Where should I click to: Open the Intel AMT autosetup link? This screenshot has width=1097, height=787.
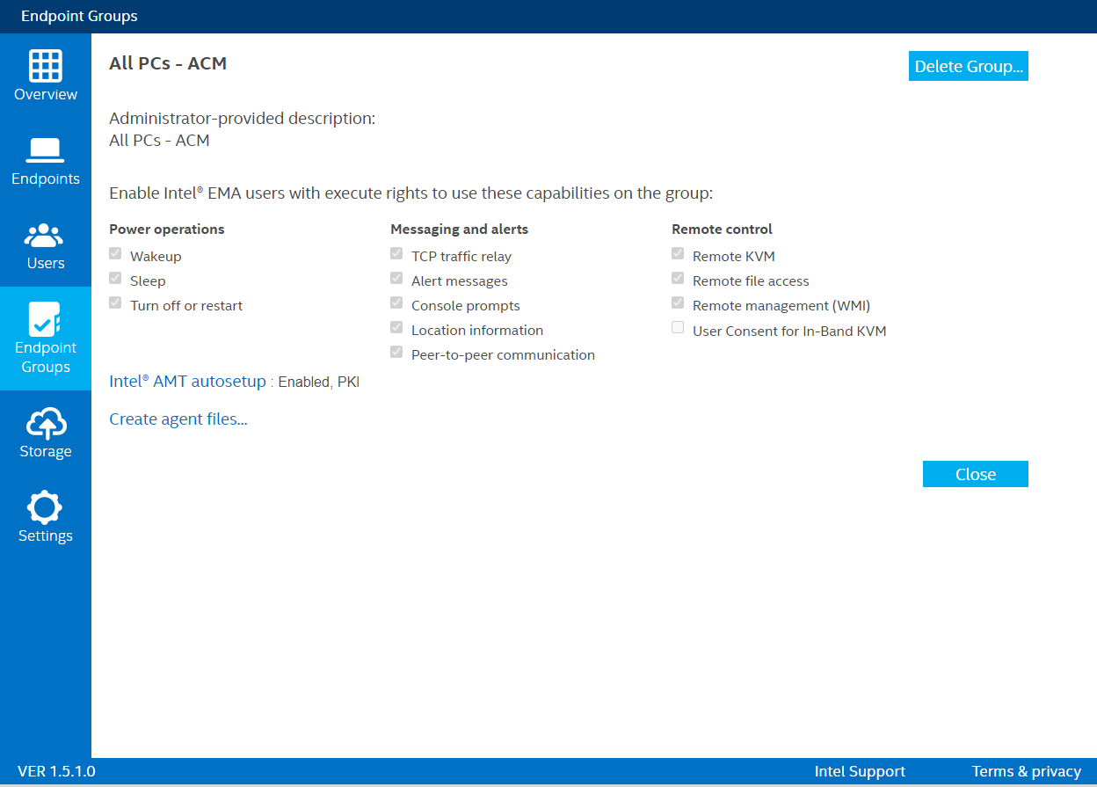[186, 381]
